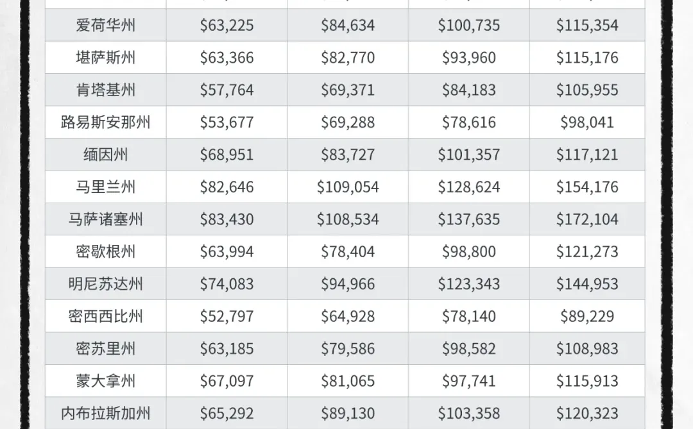Select the $172,104 value for 马萨诸塞州
693x429 pixels.
[x=587, y=219]
